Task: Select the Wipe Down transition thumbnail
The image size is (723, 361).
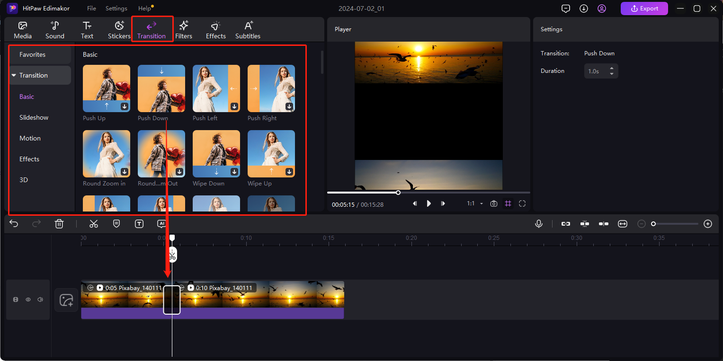Action: (x=216, y=154)
